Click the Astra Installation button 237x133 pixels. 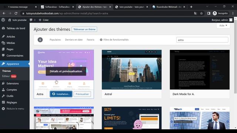pyautogui.click(x=61, y=94)
